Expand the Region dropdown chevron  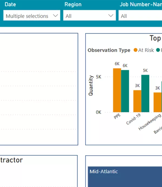111,15
